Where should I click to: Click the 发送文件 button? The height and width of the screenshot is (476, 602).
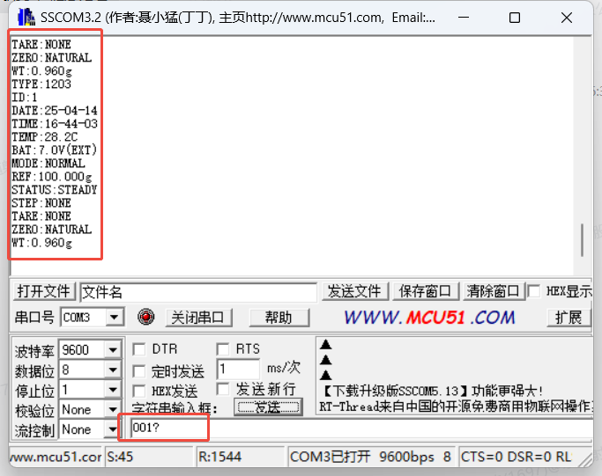tap(354, 291)
